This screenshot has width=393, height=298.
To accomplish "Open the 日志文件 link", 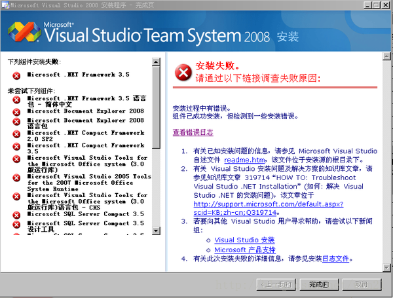I will 335,259.
